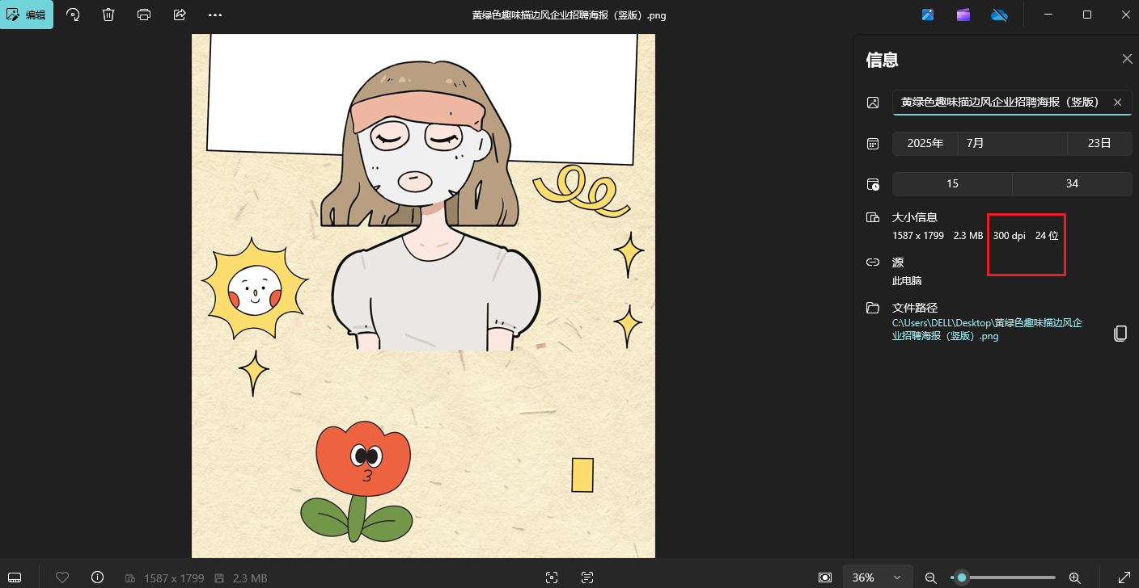Open the 2025年 year field
The width and height of the screenshot is (1139, 588).
(925, 144)
